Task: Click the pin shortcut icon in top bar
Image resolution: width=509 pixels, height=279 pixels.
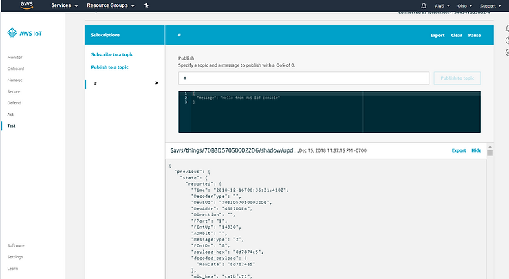Action: (x=146, y=5)
